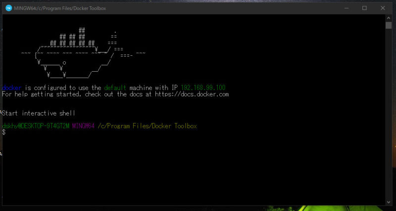The width and height of the screenshot is (396, 211).
Task: Click the Docker whale ASCII art
Action: pyautogui.click(x=83, y=53)
